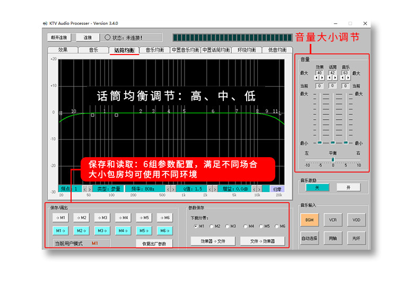This screenshot has height=308, width=419.
Task: Click the 话筒 volume slider handle
Action: pyautogui.click(x=333, y=143)
